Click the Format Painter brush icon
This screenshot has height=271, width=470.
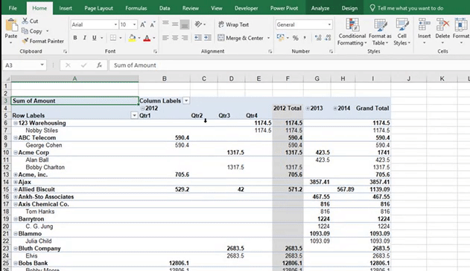[25, 41]
